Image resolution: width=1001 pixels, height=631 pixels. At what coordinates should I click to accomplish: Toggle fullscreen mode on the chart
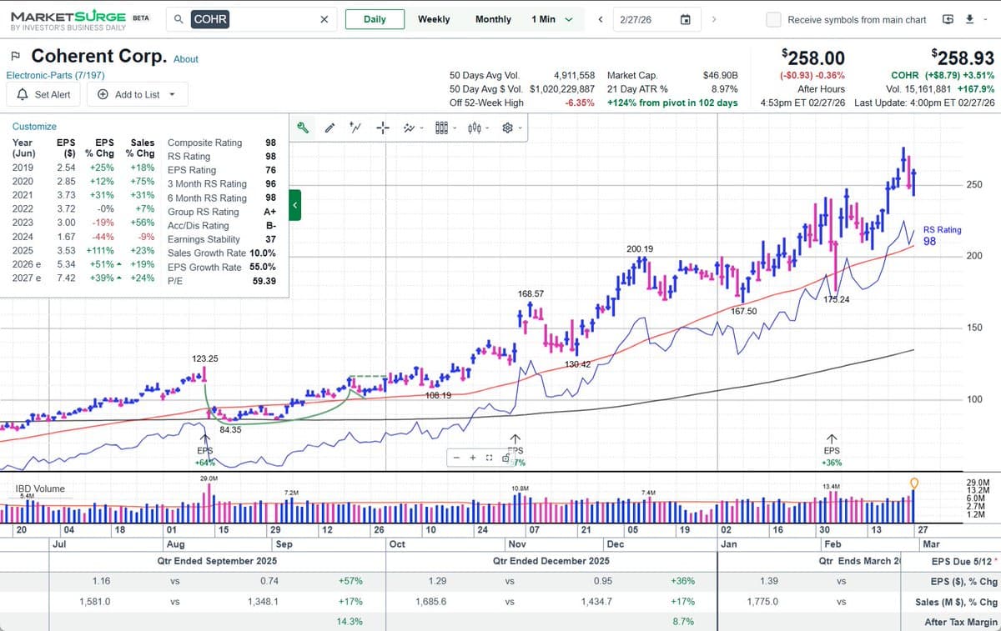(489, 458)
